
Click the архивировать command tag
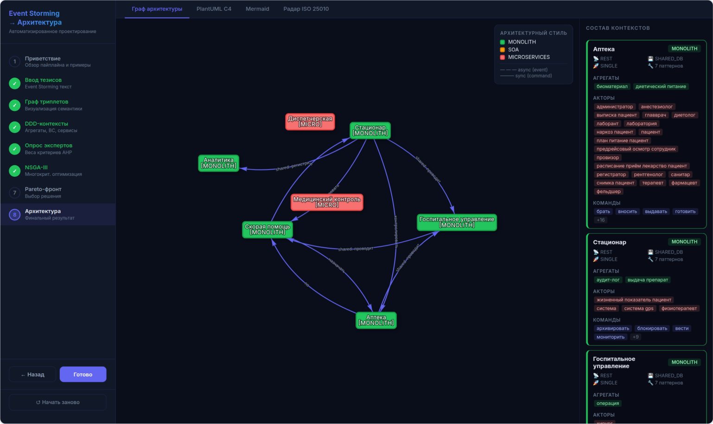click(x=612, y=328)
